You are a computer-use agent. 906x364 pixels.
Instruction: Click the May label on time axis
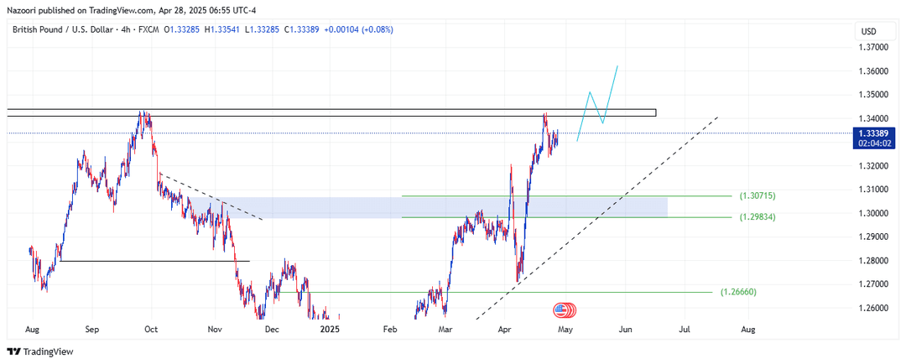pos(565,330)
